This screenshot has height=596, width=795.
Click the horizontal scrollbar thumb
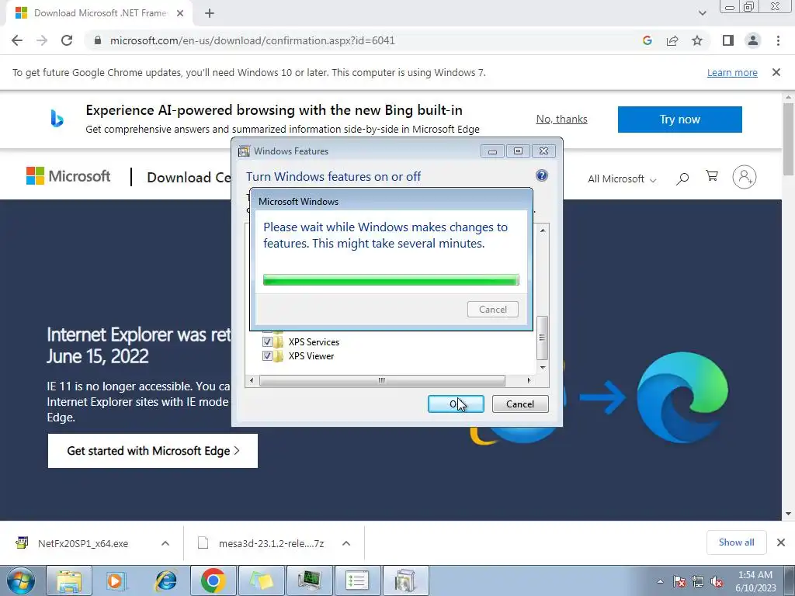point(382,380)
